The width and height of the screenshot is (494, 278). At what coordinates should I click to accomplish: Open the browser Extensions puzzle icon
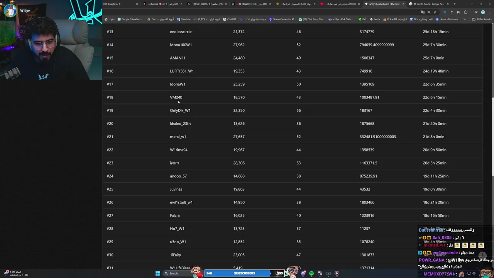466,12
